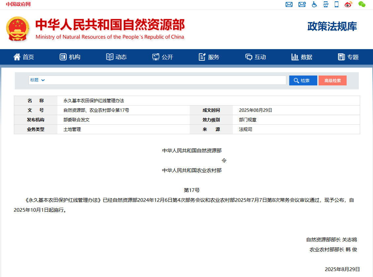373x277 pixels.
Task: Click the 高级检索 advanced search button
Action: pyautogui.click(x=332, y=80)
